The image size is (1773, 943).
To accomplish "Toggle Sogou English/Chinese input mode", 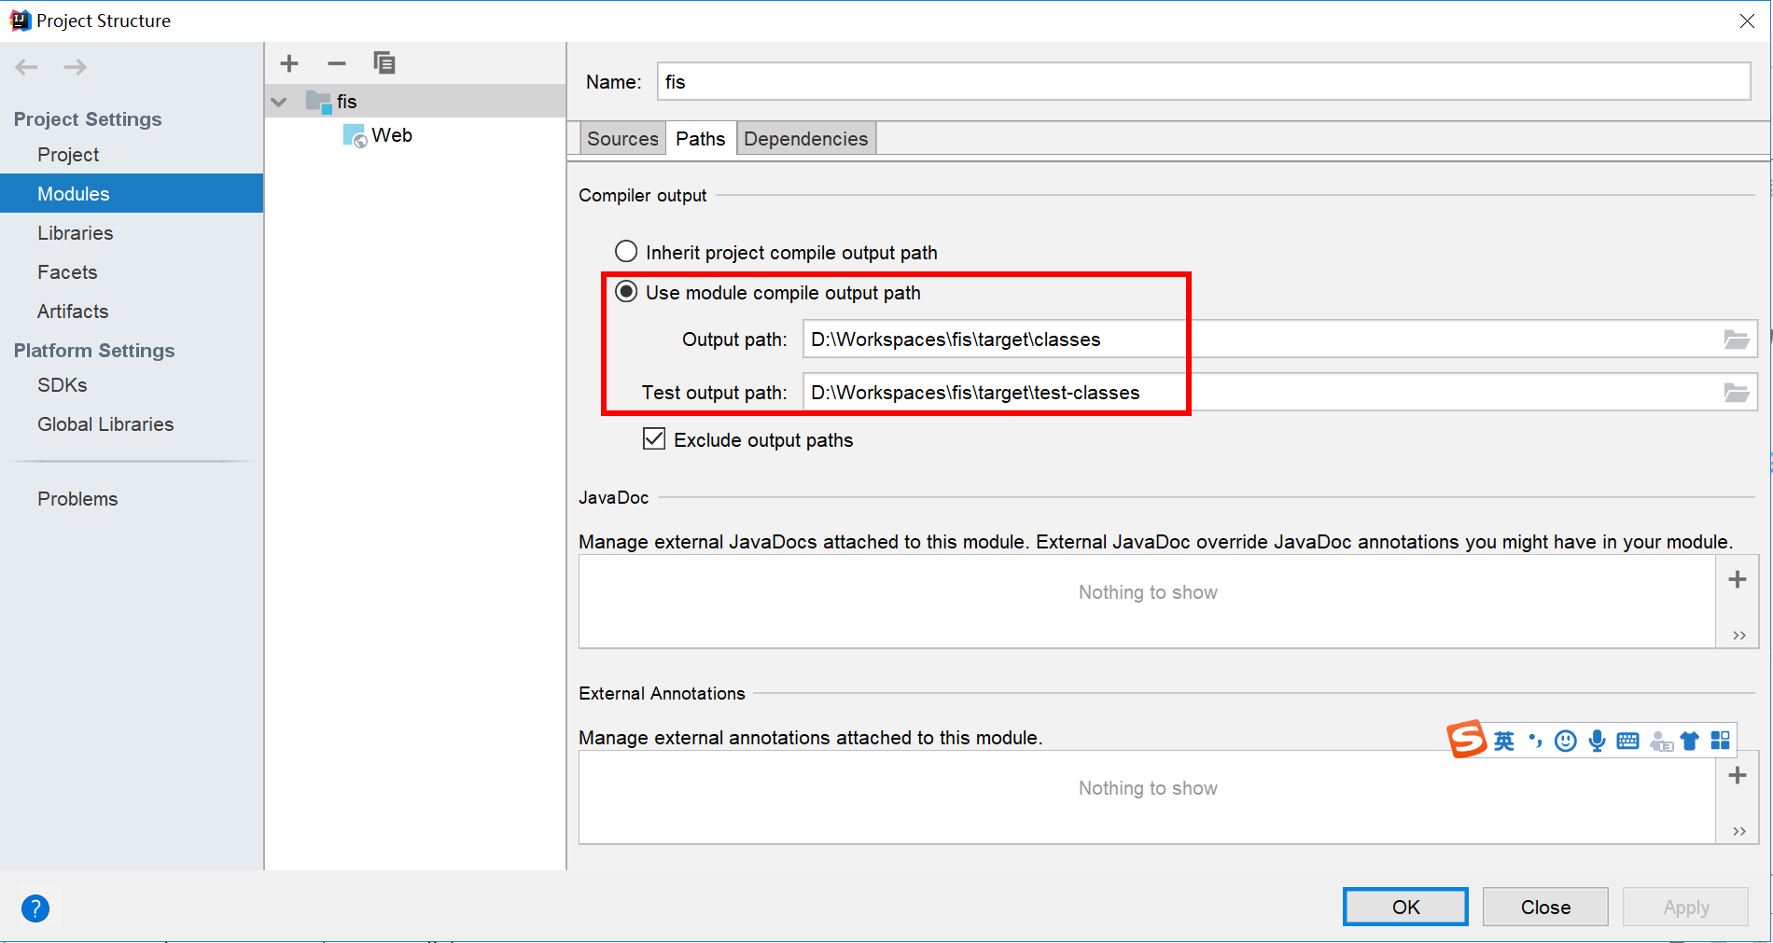I will click(x=1504, y=742).
